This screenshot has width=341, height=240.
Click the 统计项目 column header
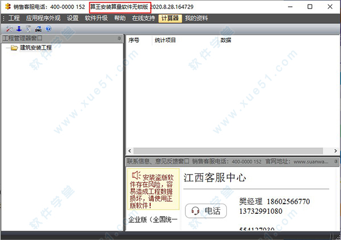(x=165, y=40)
